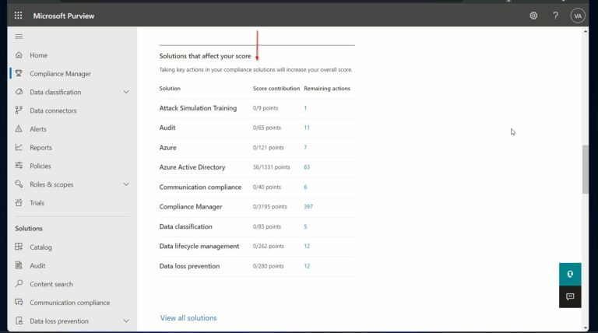Expand the Data loss prevention chevron
This screenshot has height=333, width=598.
126,321
